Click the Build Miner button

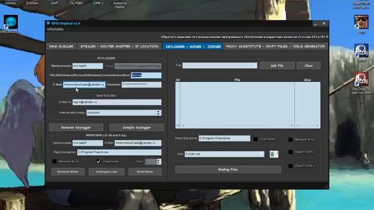click(145, 171)
